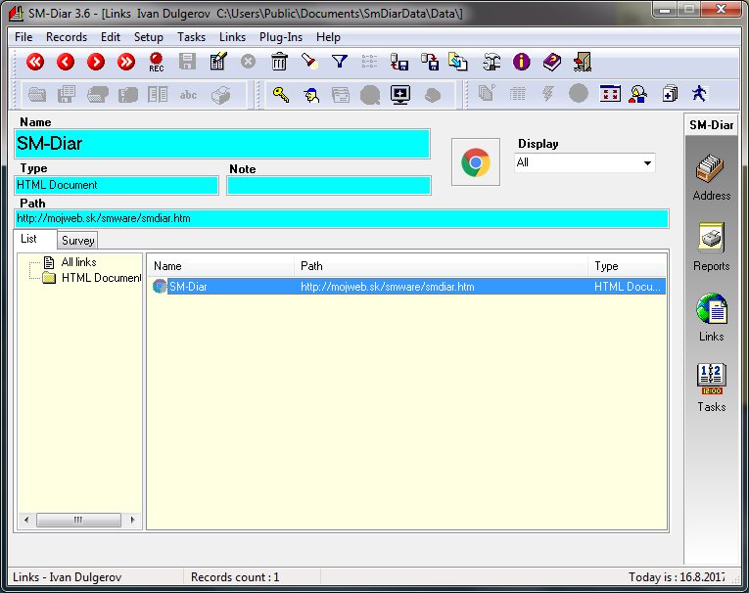Viewport: 749px width, 593px height.
Task: Go to first record with double-left arrow
Action: coord(35,62)
